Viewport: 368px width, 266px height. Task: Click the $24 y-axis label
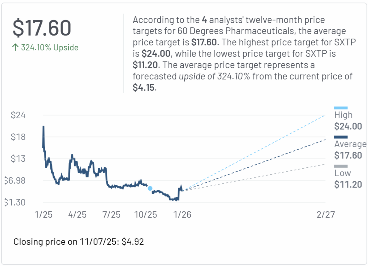[18, 115]
